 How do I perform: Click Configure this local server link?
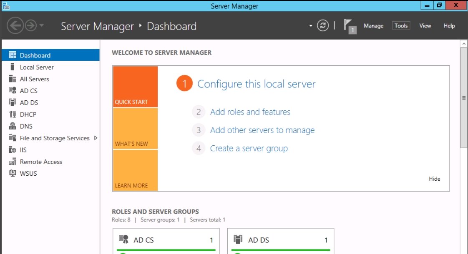[x=257, y=84]
